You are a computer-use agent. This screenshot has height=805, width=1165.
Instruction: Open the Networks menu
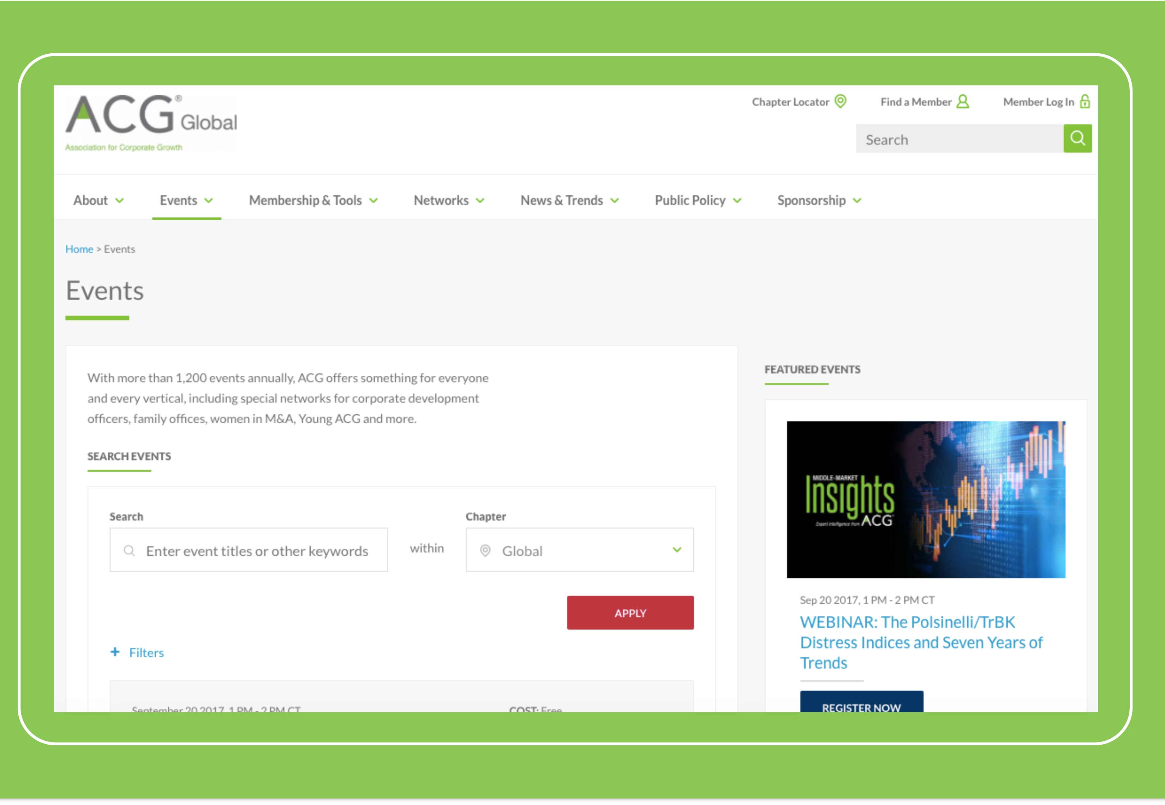pyautogui.click(x=441, y=200)
